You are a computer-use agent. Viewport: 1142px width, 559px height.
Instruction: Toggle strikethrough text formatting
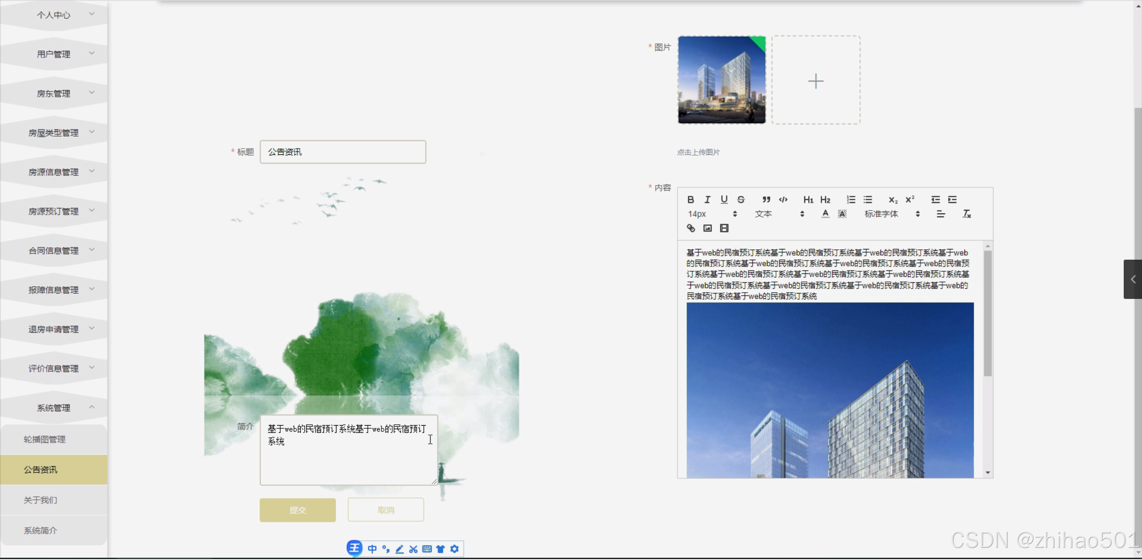[x=741, y=199]
